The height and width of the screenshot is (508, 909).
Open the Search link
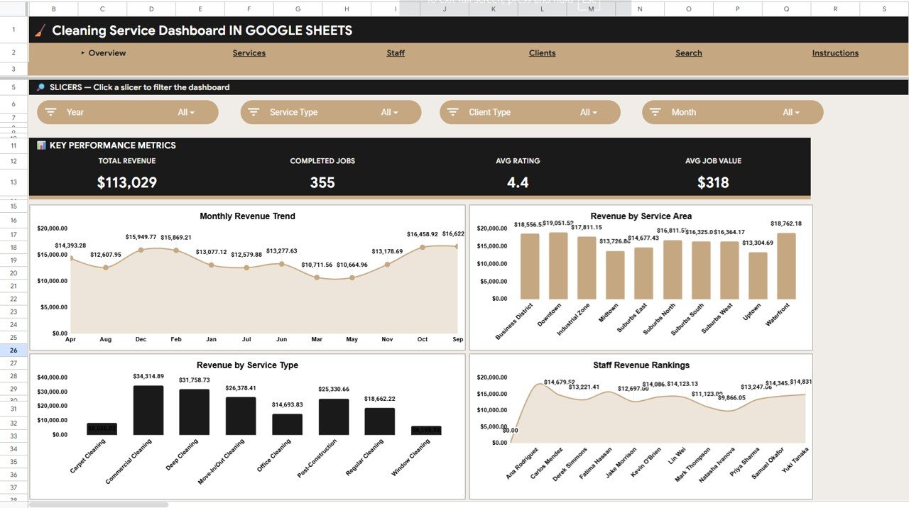tap(688, 53)
